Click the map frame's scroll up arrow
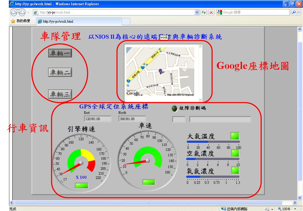 pos(200,46)
